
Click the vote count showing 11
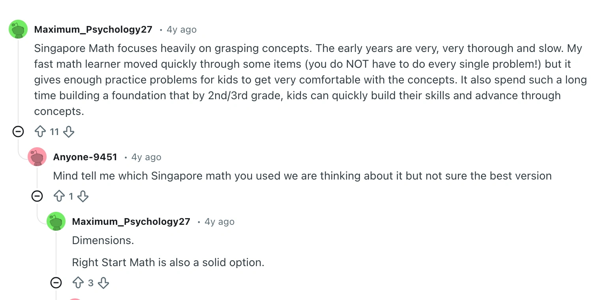coord(54,131)
